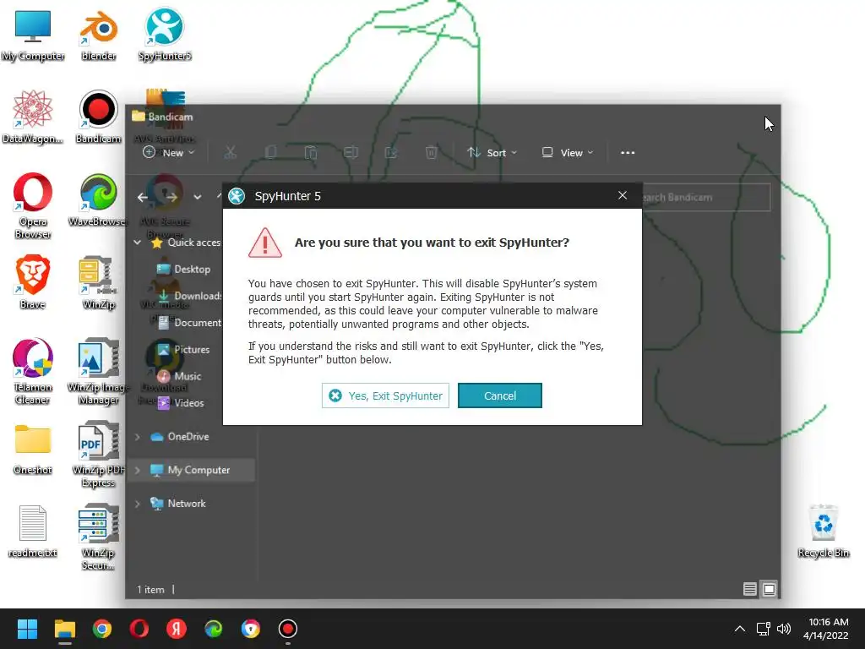The image size is (865, 649).
Task: Select the Brave desktop shortcut
Action: pos(33,282)
